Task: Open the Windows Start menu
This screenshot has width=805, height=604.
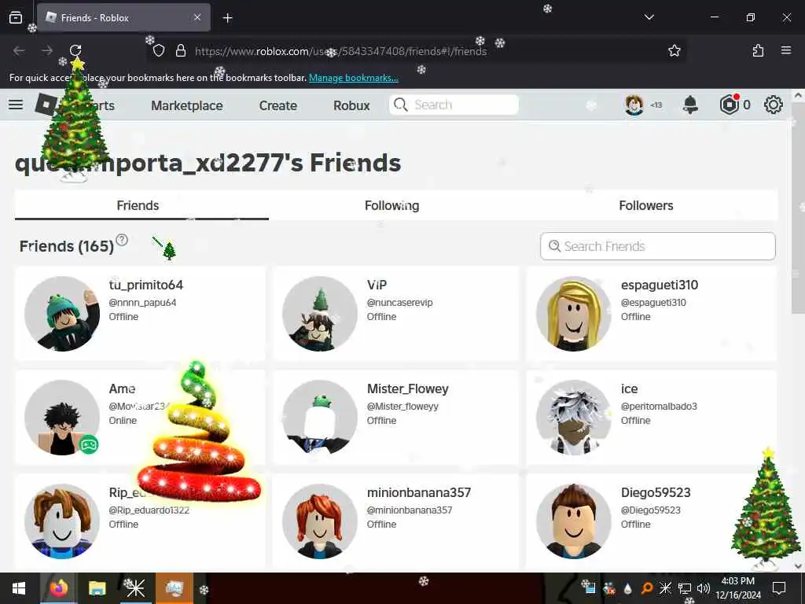Action: point(19,588)
